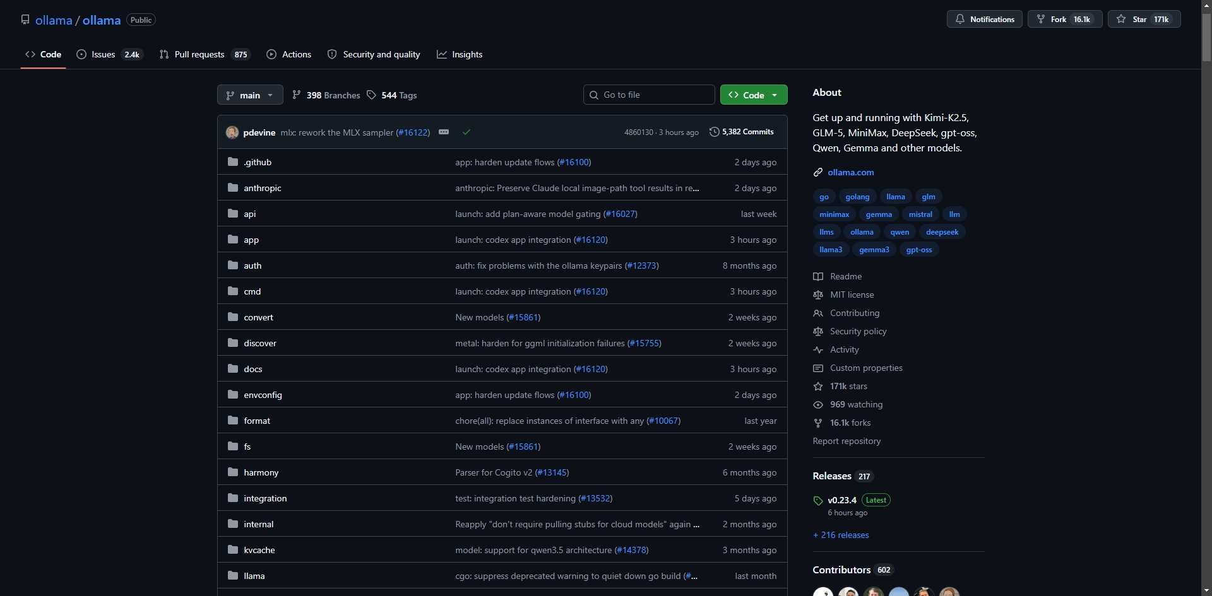Open PR #12373 link in auth row
Screen dimensions: 1212x596
[x=642, y=266]
